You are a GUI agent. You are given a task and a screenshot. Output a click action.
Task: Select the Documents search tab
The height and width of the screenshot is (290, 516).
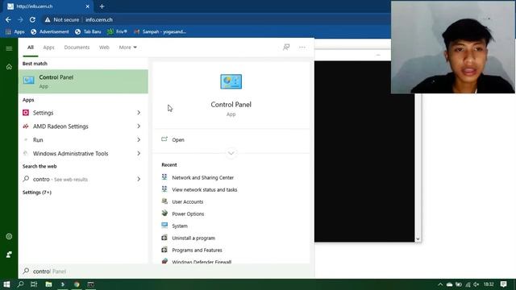(x=77, y=48)
